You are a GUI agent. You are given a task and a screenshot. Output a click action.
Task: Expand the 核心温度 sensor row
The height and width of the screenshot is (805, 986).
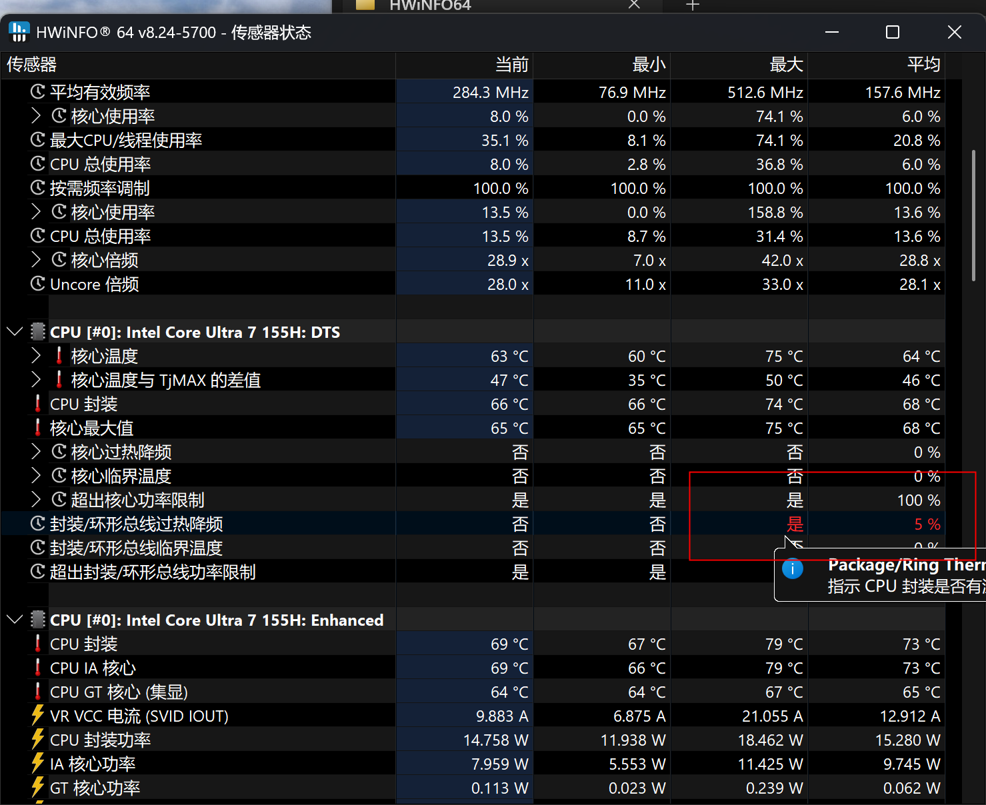click(x=36, y=356)
